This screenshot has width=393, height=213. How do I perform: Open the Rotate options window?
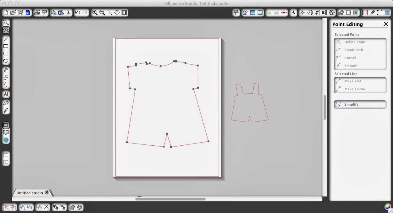(x=310, y=13)
